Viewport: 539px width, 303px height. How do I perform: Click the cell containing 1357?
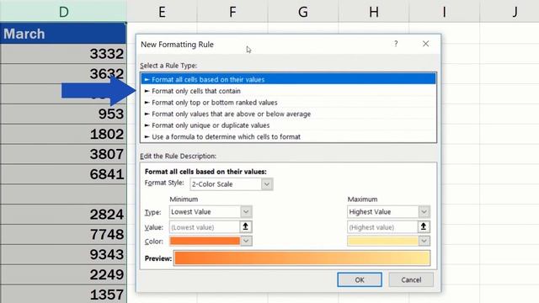[63, 295]
